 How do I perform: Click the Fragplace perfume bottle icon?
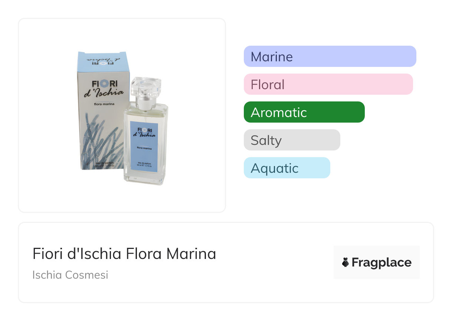click(345, 263)
